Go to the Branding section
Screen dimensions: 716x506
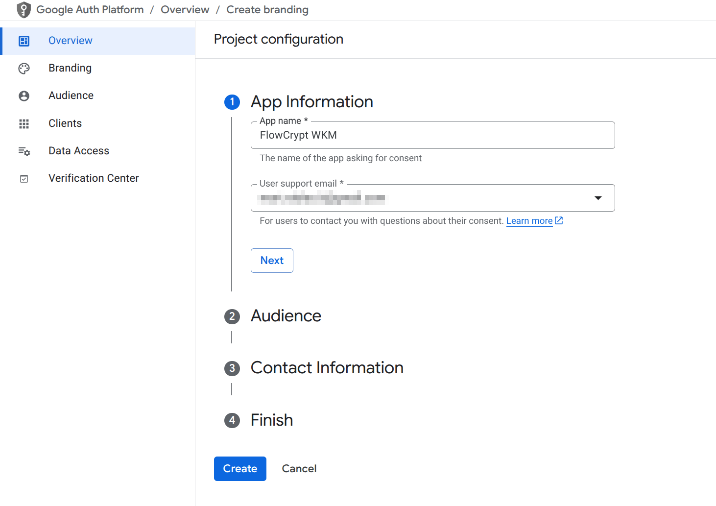[x=98, y=68]
